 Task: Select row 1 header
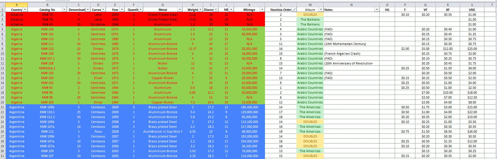click(3, 10)
